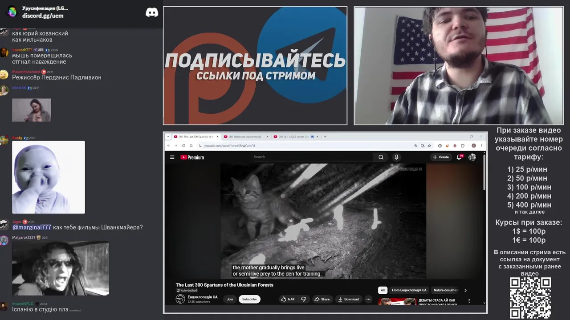Screen dimensions: 570x320
Task: Click the Discord logo icon
Action: coord(152,12)
